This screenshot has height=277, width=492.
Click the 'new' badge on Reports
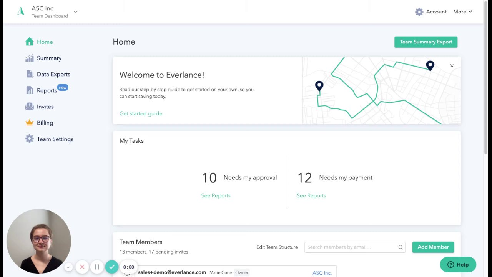point(63,88)
